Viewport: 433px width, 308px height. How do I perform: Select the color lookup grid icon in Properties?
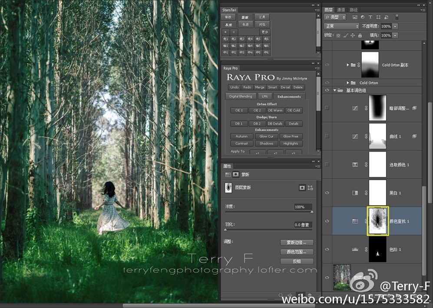tap(228, 175)
